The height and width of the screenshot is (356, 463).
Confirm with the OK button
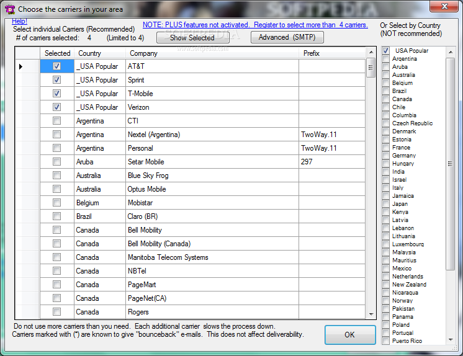click(x=350, y=335)
